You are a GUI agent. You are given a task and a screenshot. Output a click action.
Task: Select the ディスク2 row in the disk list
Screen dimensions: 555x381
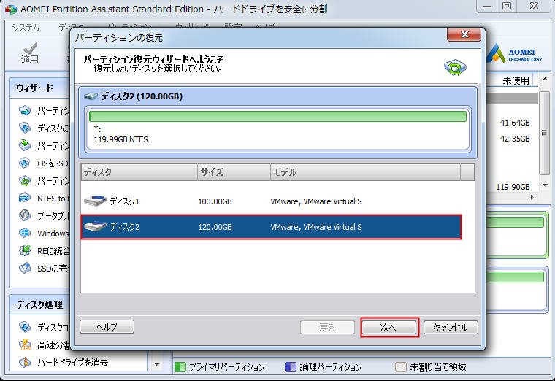coord(271,227)
